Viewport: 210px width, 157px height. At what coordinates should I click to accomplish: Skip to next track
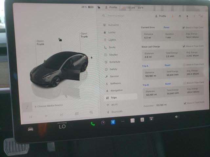(x=61, y=115)
